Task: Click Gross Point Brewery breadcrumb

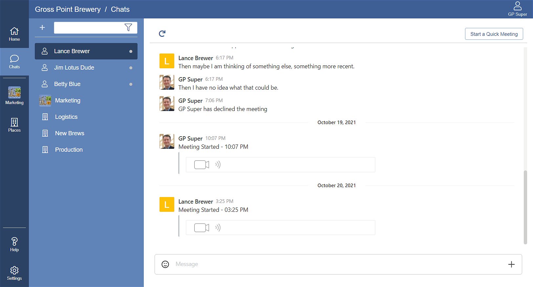Action: (x=68, y=9)
